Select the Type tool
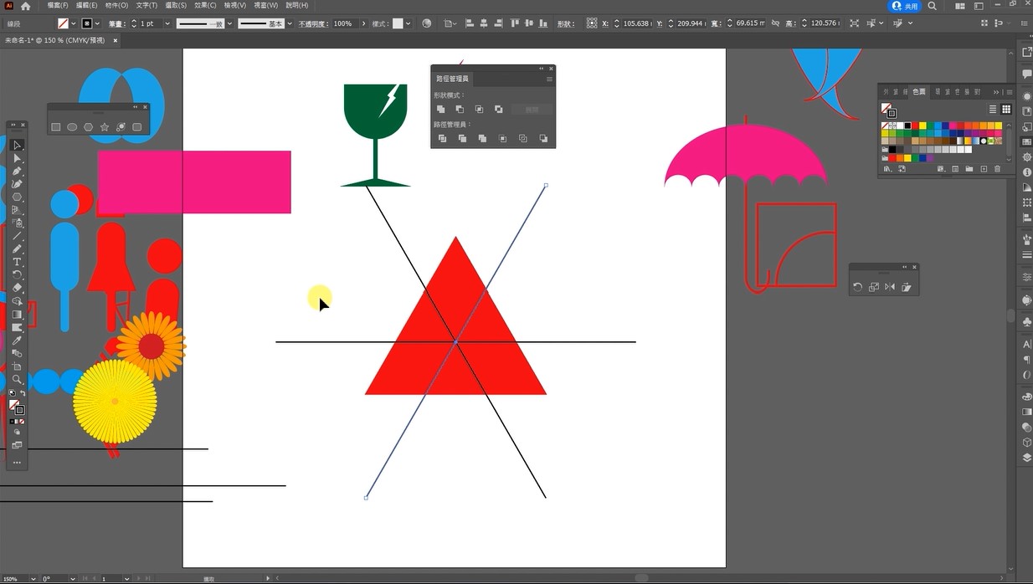The height and width of the screenshot is (584, 1033). 16,262
